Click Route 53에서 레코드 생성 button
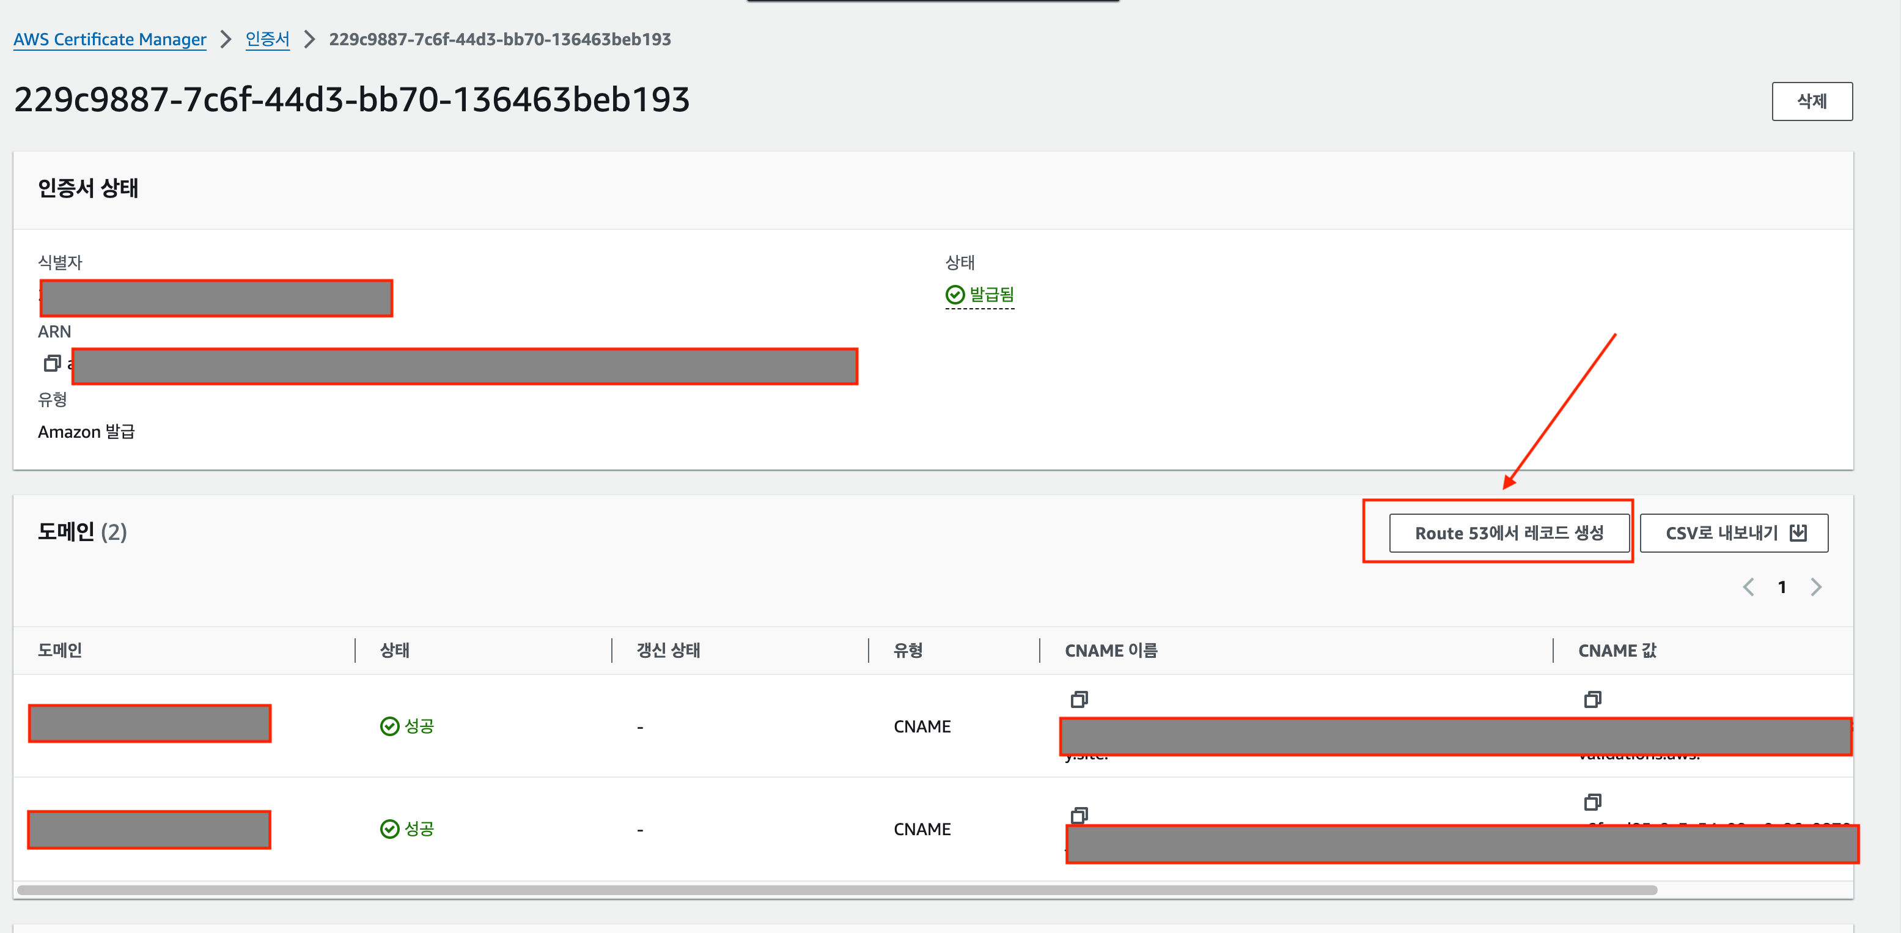The height and width of the screenshot is (933, 1901). [x=1509, y=533]
